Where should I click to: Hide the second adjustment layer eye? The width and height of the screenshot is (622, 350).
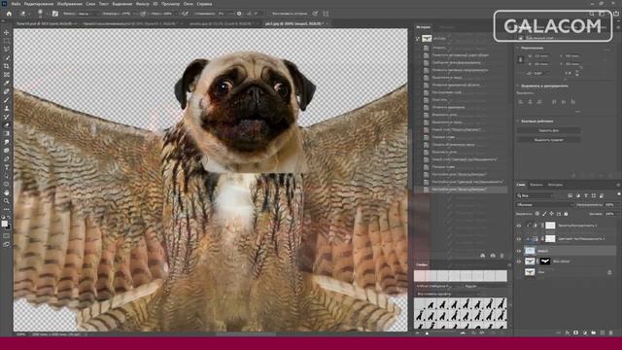coord(519,239)
